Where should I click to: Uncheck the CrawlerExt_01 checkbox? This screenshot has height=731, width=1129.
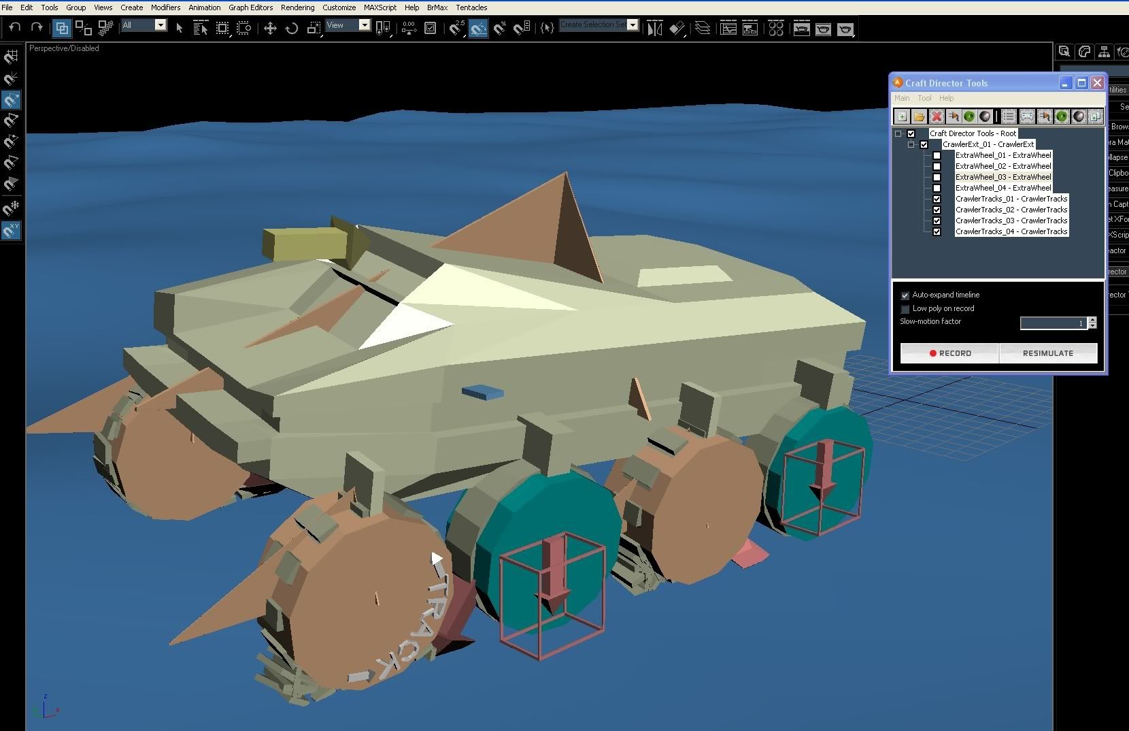click(x=924, y=144)
